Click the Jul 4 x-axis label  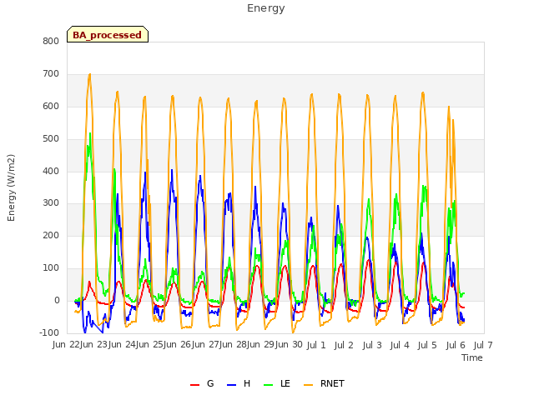coord(400,345)
